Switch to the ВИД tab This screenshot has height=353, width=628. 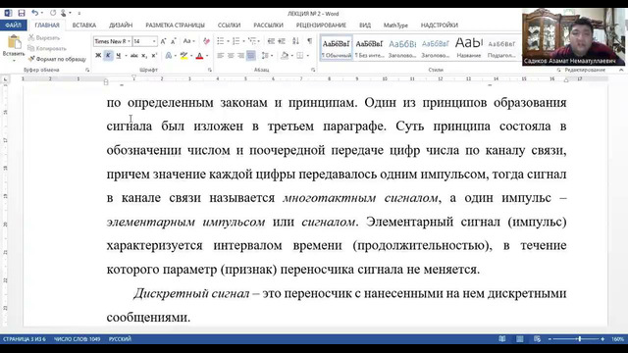(x=365, y=25)
